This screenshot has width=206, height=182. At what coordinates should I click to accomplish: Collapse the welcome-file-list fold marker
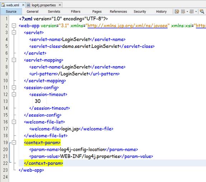[x=14, y=122]
